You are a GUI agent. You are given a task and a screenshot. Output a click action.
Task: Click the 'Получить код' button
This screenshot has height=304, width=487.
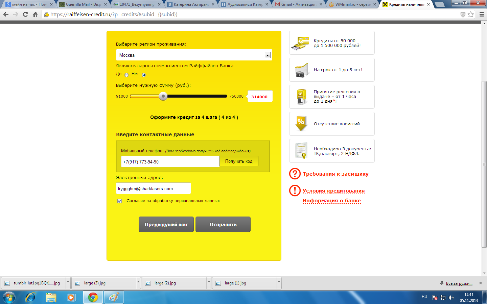tap(239, 161)
